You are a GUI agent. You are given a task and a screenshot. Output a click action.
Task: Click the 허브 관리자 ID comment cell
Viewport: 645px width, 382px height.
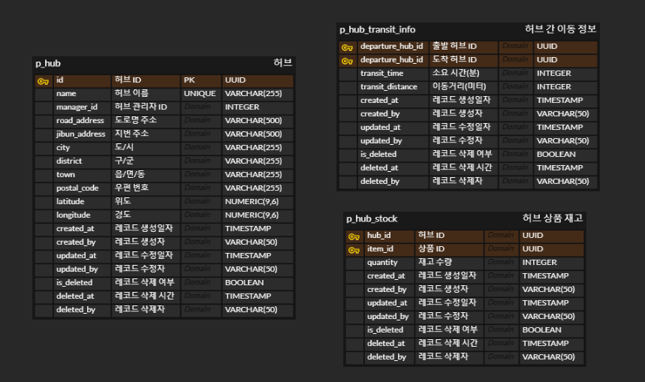click(x=146, y=107)
